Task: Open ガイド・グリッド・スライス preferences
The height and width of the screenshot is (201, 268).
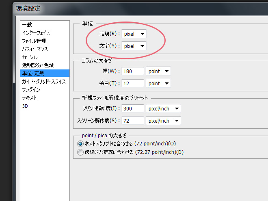Action: tap(44, 82)
